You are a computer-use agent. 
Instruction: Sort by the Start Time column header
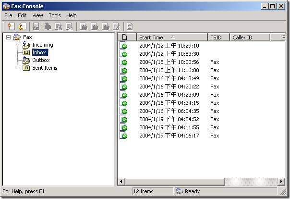(x=172, y=37)
